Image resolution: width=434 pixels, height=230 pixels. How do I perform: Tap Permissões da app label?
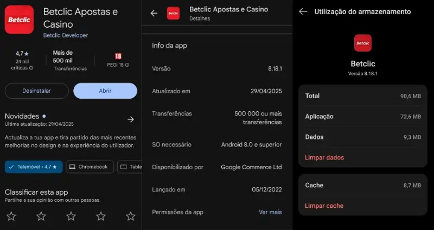[x=177, y=212]
